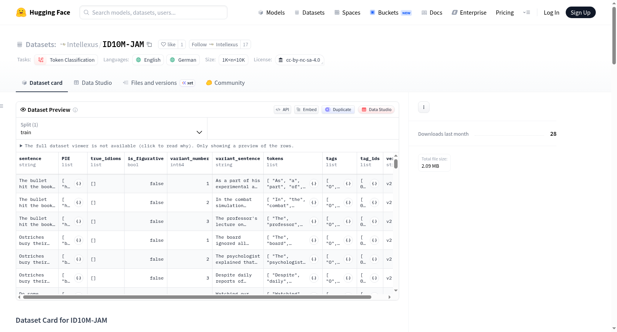The width and height of the screenshot is (617, 332).
Task: Go to Datasets in top navigation
Action: click(x=310, y=12)
